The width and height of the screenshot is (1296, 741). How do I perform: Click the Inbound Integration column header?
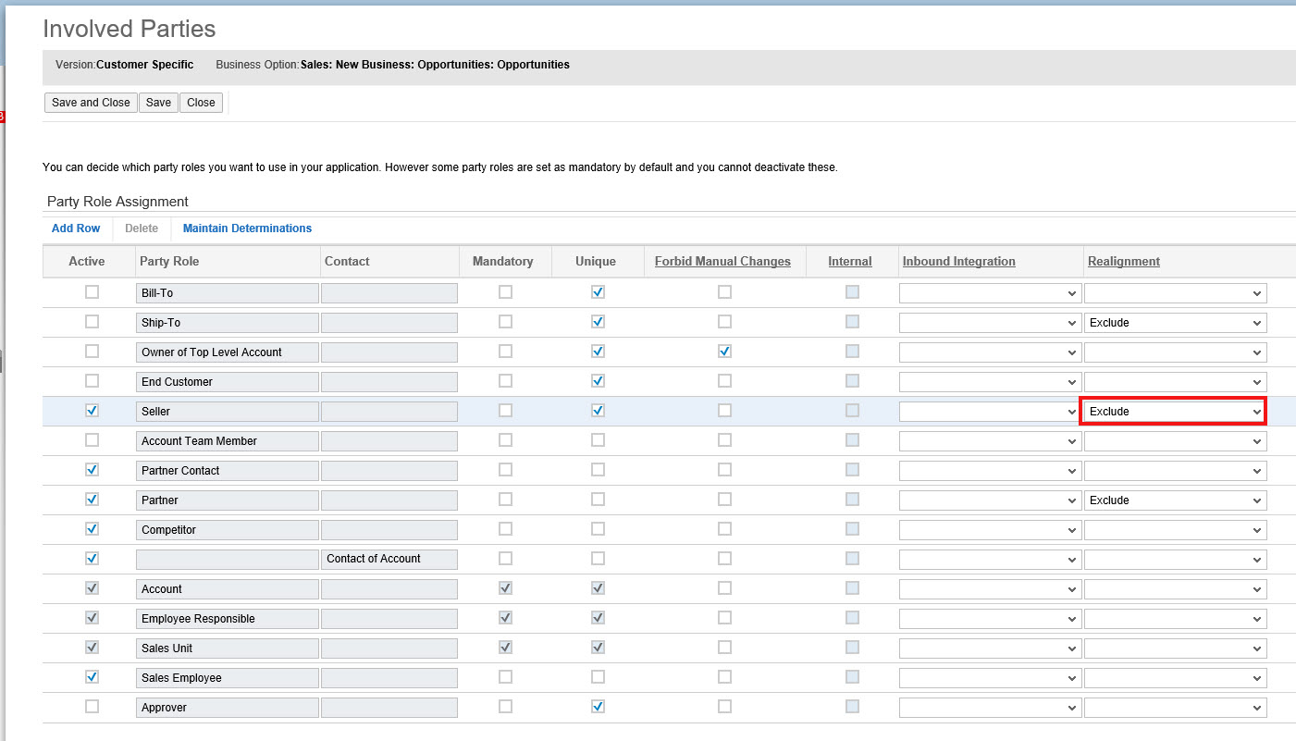coord(959,262)
